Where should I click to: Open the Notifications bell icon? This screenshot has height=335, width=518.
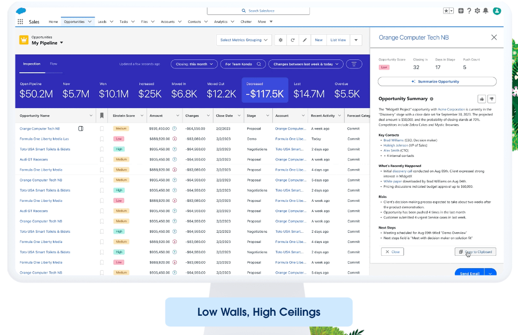pyautogui.click(x=486, y=11)
